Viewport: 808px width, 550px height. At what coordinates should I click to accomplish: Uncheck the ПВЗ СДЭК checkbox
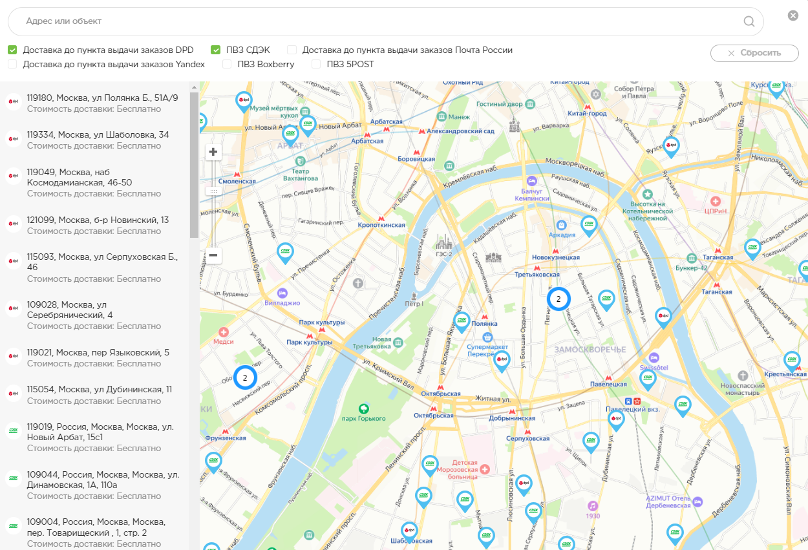pos(216,50)
